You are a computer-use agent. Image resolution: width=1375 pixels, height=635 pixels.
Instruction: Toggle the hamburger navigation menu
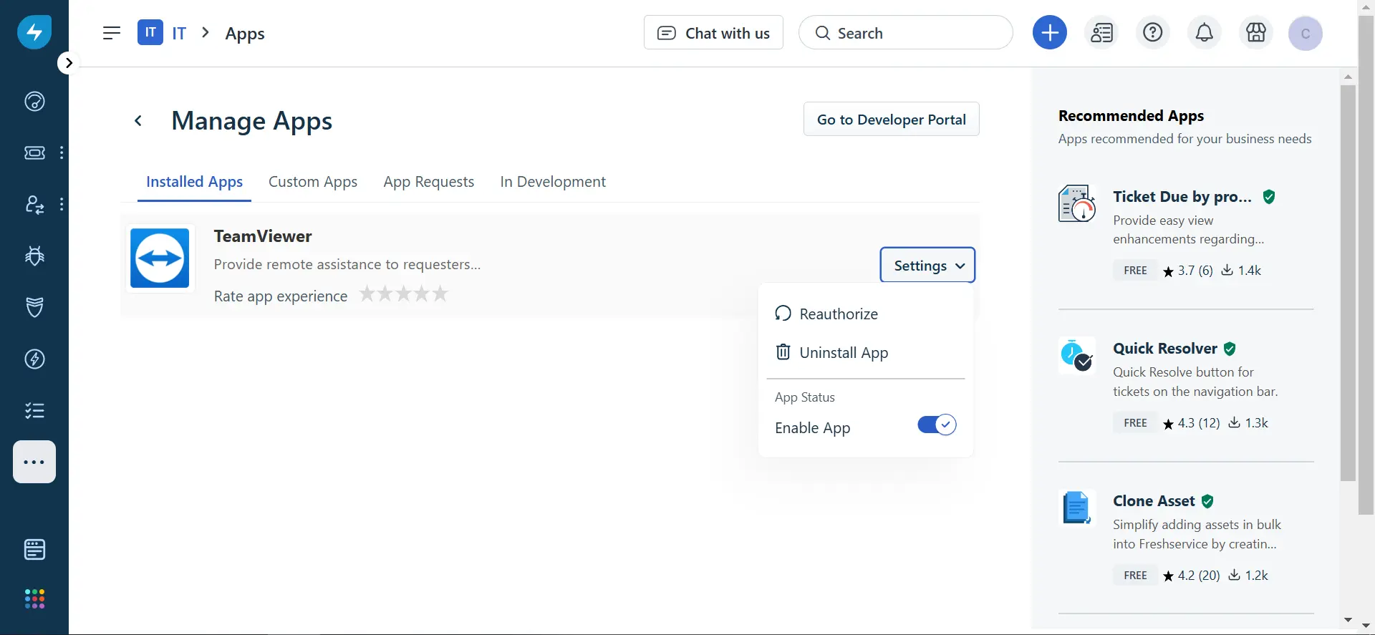[112, 33]
